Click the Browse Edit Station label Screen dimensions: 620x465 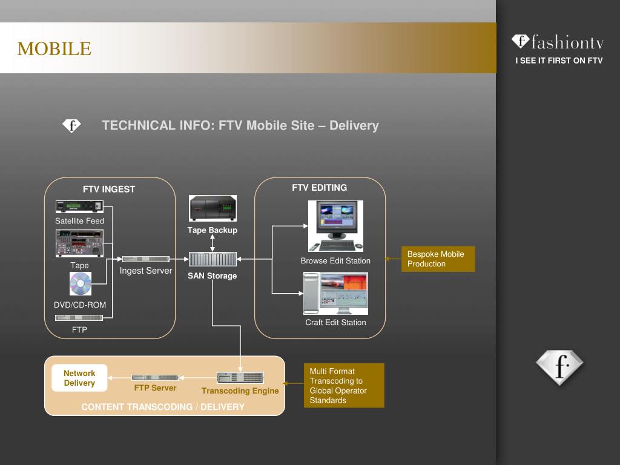335,261
